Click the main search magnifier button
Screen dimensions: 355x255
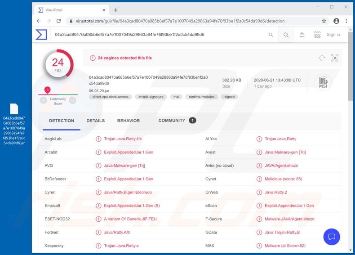point(286,35)
